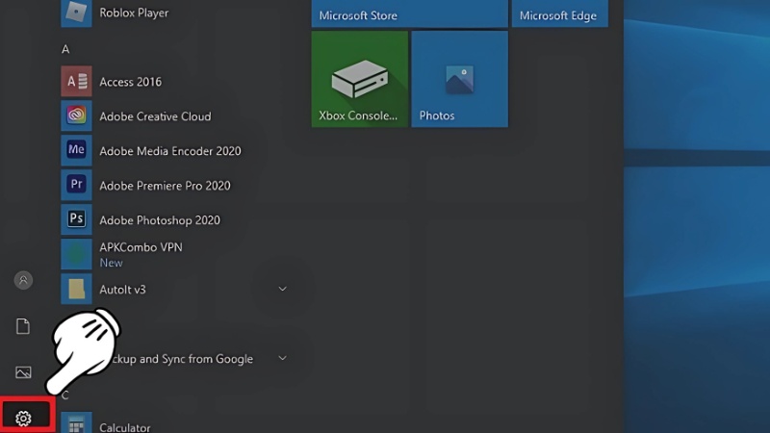Launch Adobe Photoshop 2020
This screenshot has height=433, width=770.
coord(160,220)
